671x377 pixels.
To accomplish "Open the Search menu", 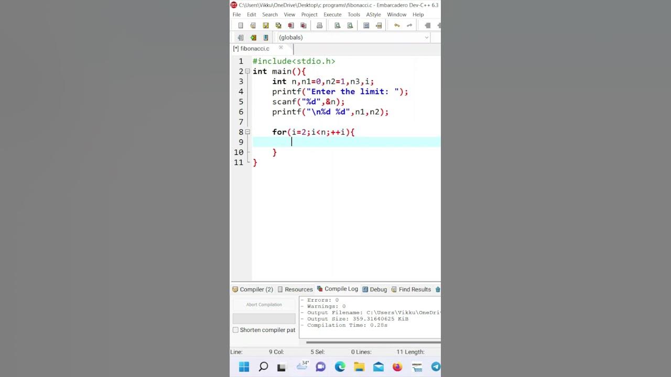I will pyautogui.click(x=270, y=15).
